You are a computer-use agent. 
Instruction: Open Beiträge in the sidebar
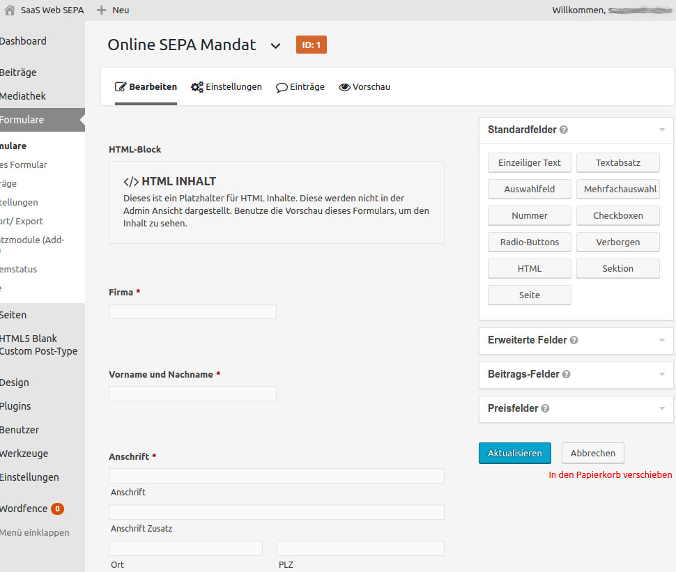[18, 72]
